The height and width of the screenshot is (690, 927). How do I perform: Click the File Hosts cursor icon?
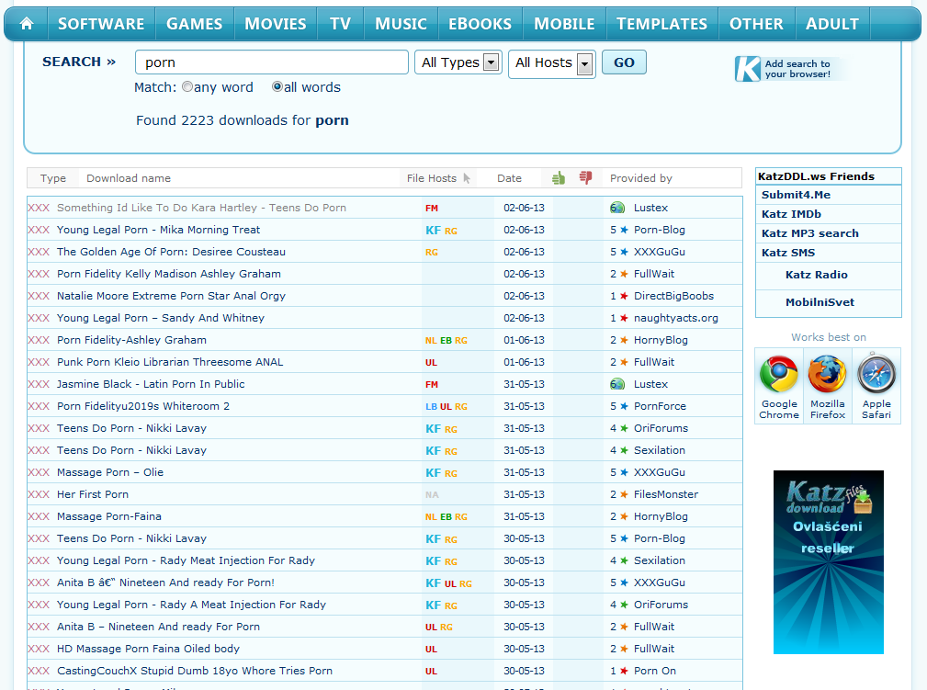(x=467, y=178)
